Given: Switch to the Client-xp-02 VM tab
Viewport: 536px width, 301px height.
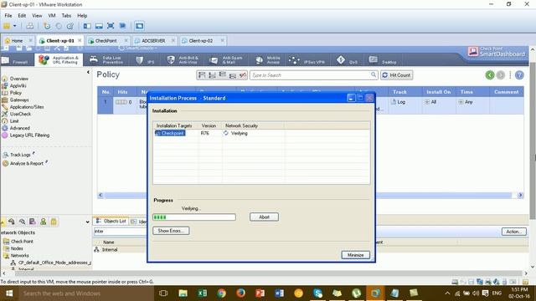Looking at the screenshot, I should [201, 41].
